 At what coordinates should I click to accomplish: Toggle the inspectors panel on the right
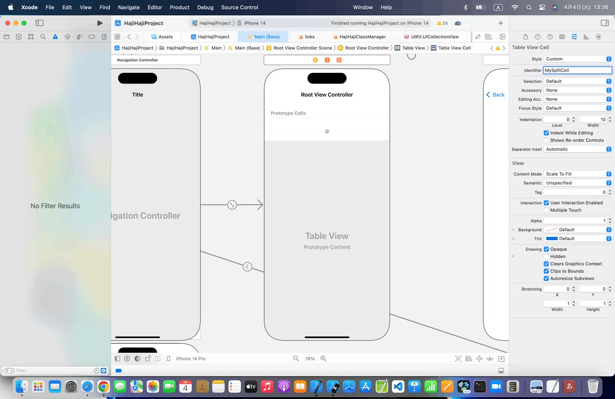click(604, 23)
